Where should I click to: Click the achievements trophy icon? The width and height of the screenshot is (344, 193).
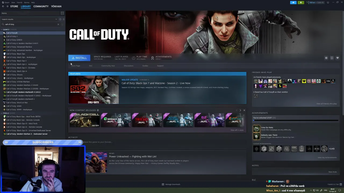[152, 58]
